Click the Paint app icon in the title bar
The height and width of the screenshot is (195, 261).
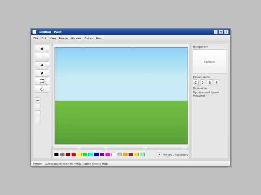pyautogui.click(x=34, y=32)
